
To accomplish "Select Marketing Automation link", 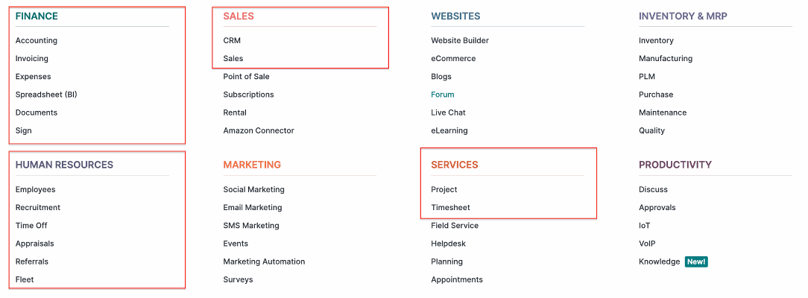I will click(264, 261).
